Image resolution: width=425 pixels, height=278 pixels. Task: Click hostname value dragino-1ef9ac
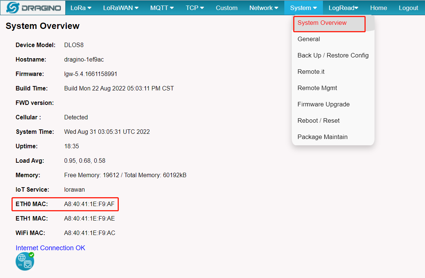[84, 60]
